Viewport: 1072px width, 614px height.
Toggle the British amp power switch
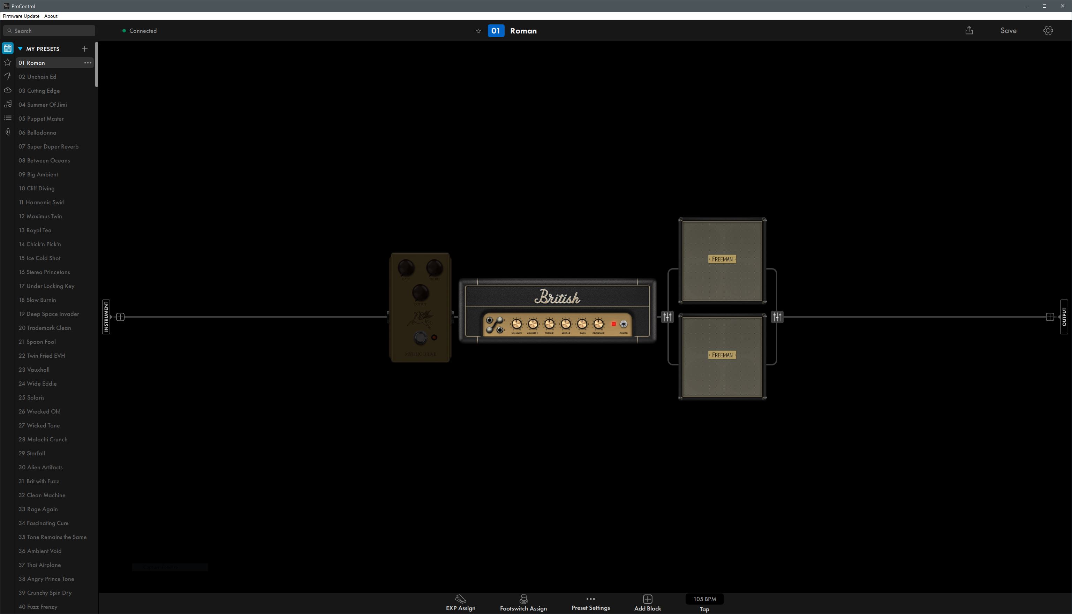623,324
